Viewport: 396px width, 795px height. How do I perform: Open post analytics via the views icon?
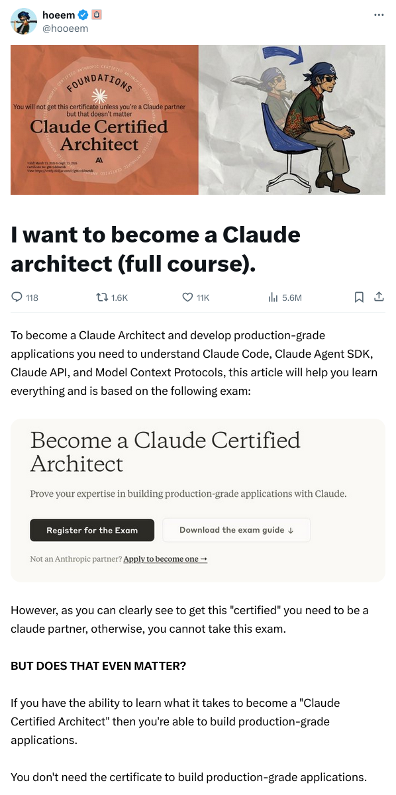click(x=273, y=297)
